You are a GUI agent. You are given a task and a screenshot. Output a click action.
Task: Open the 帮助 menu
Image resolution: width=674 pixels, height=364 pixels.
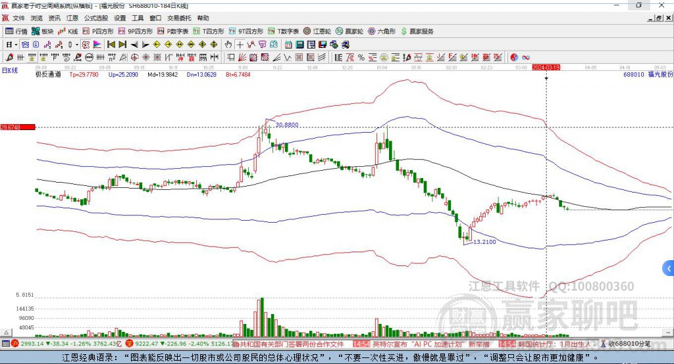coord(203,18)
